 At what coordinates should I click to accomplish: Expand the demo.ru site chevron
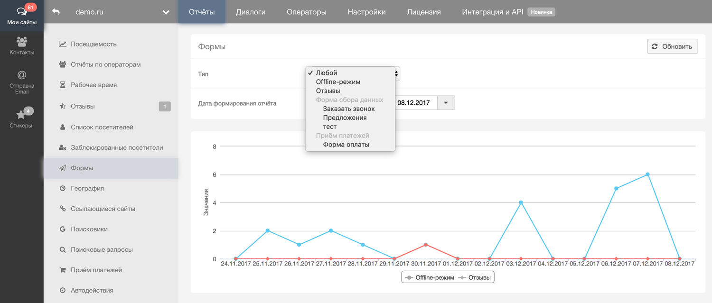coord(166,12)
